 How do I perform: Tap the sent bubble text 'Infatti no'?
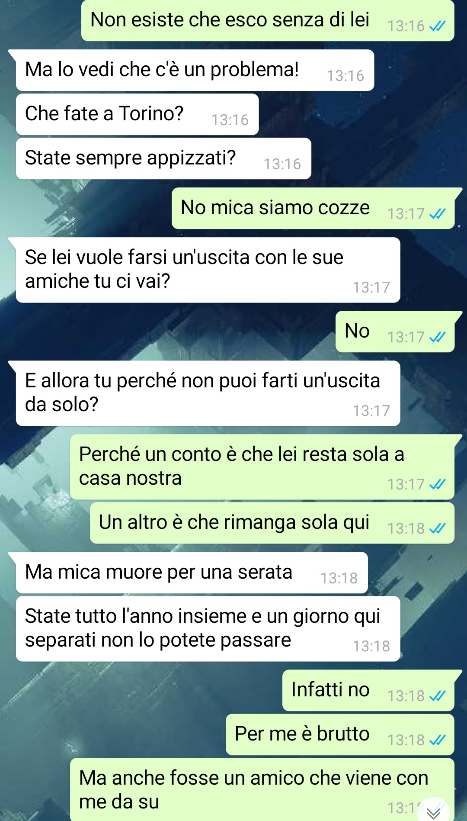330,690
